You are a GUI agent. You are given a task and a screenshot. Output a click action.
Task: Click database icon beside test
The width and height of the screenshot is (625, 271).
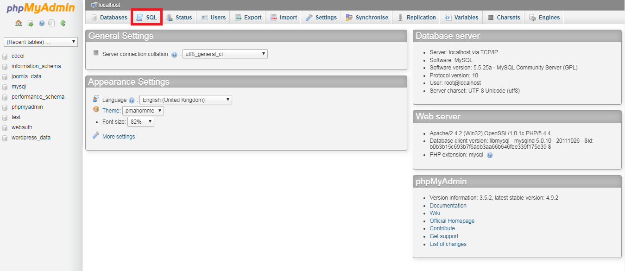pyautogui.click(x=6, y=117)
